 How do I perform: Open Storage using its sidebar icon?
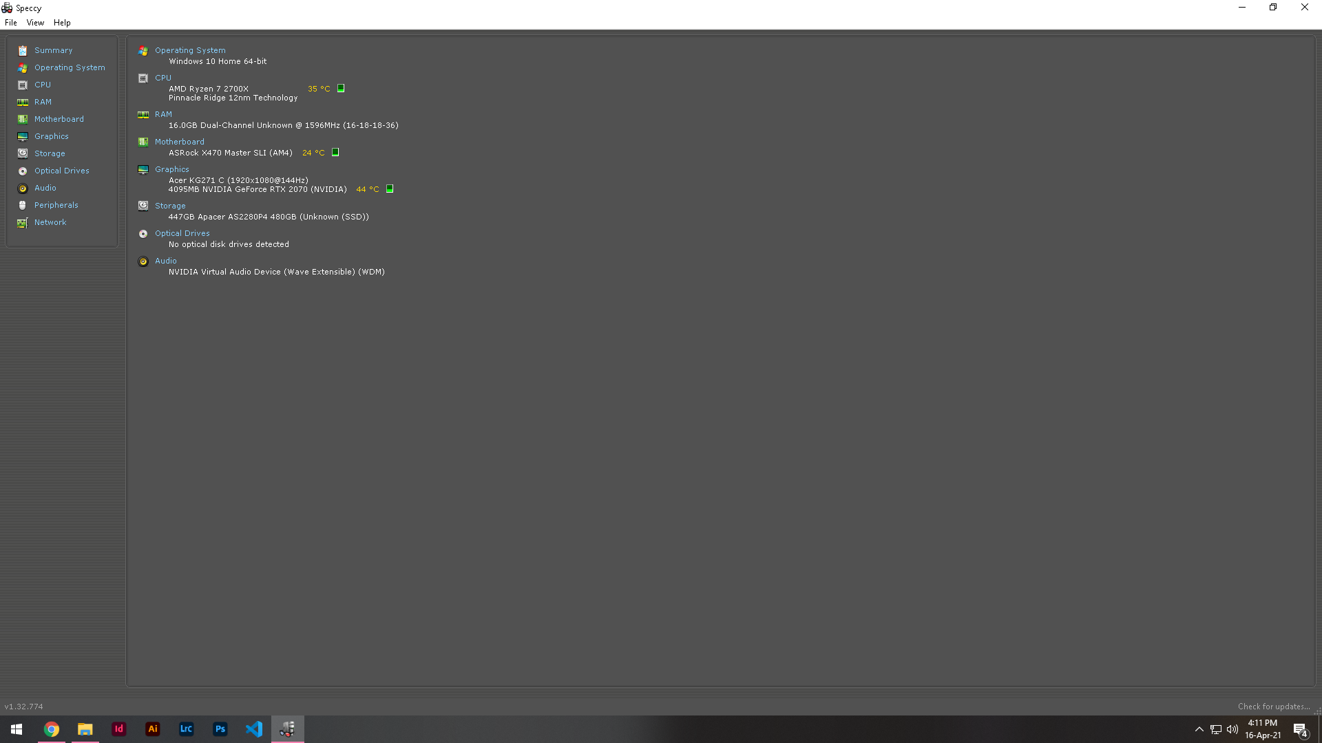pos(23,153)
